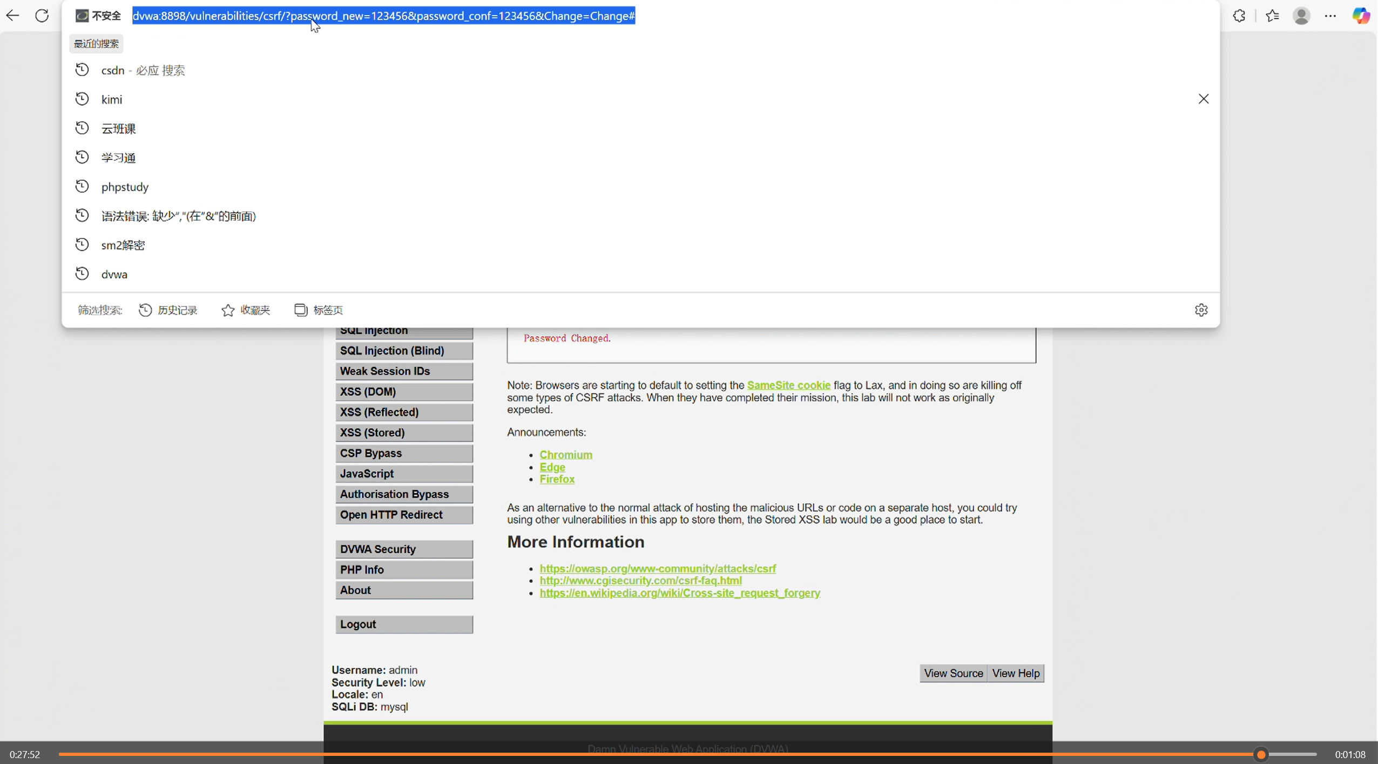Open the extensions puzzle icon
Image resolution: width=1378 pixels, height=764 pixels.
click(1239, 16)
